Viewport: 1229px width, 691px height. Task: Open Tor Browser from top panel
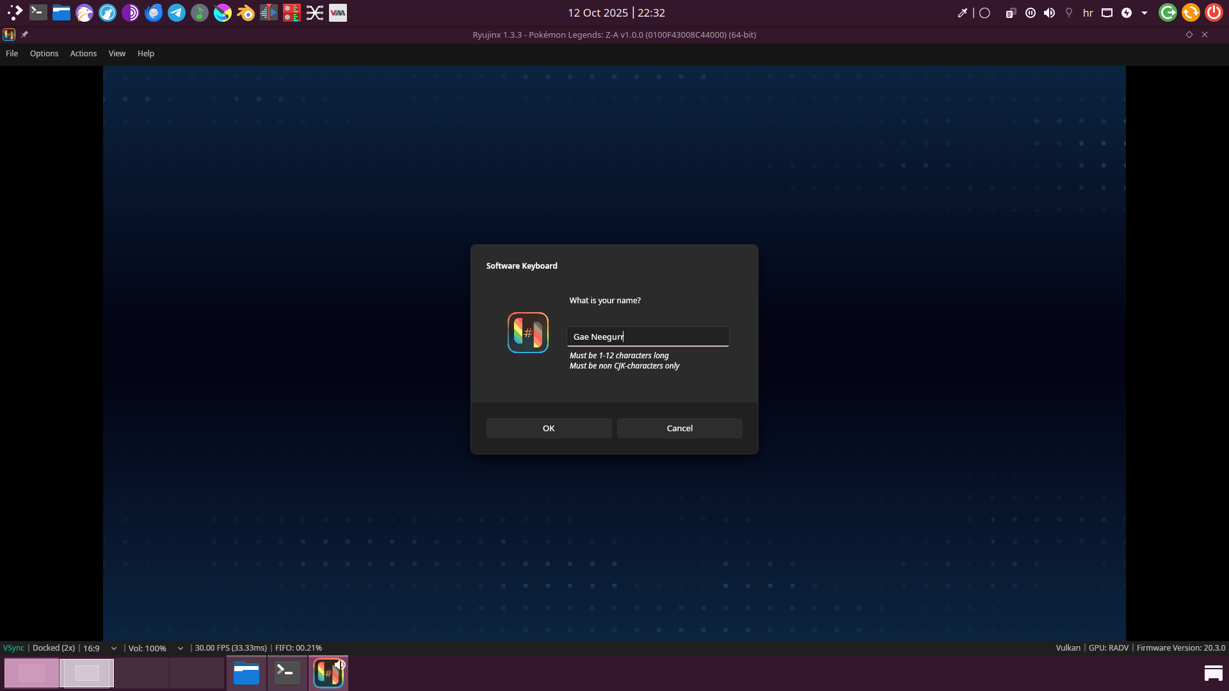[x=131, y=13]
